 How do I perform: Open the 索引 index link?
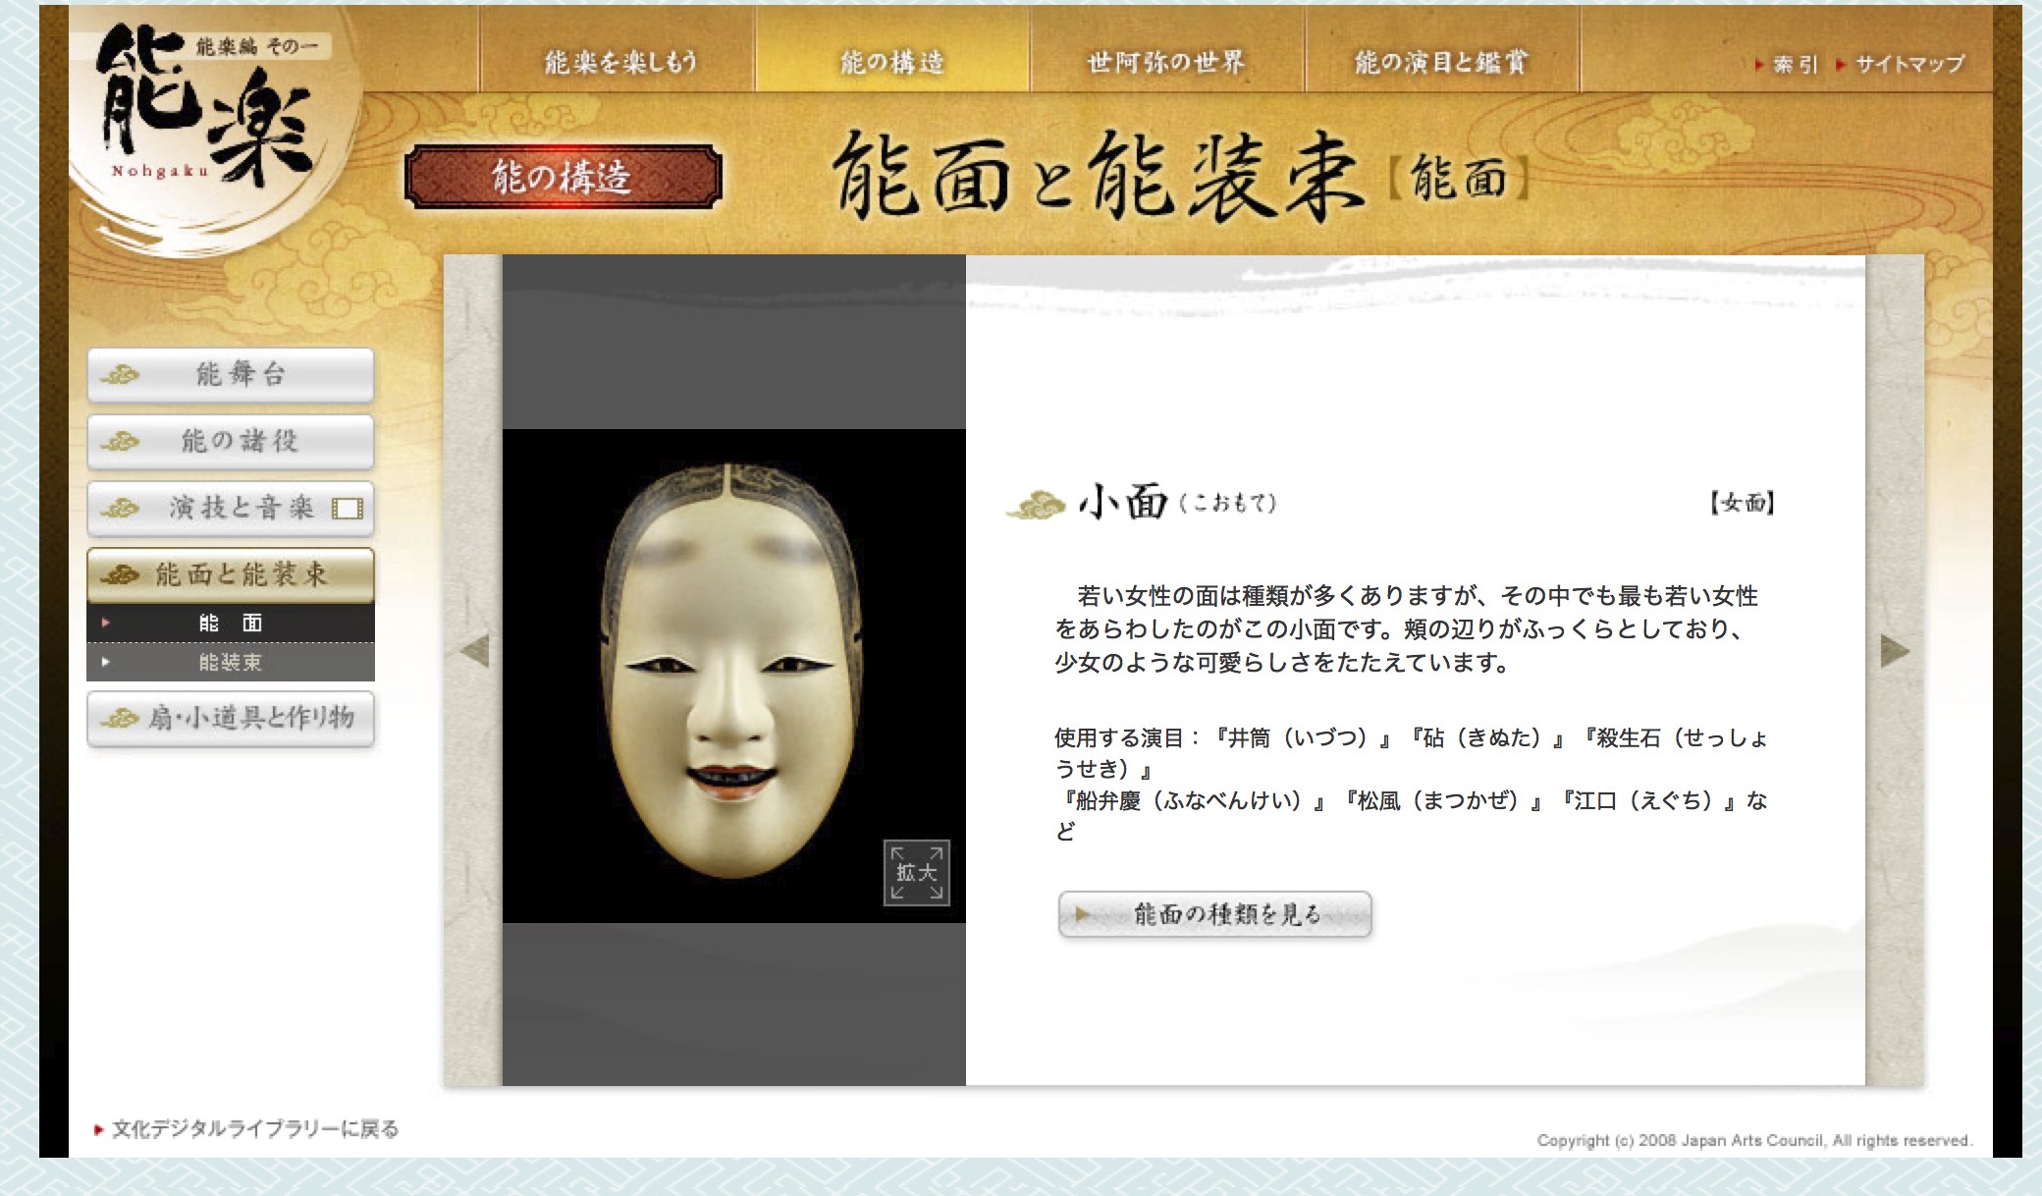coord(1787,65)
